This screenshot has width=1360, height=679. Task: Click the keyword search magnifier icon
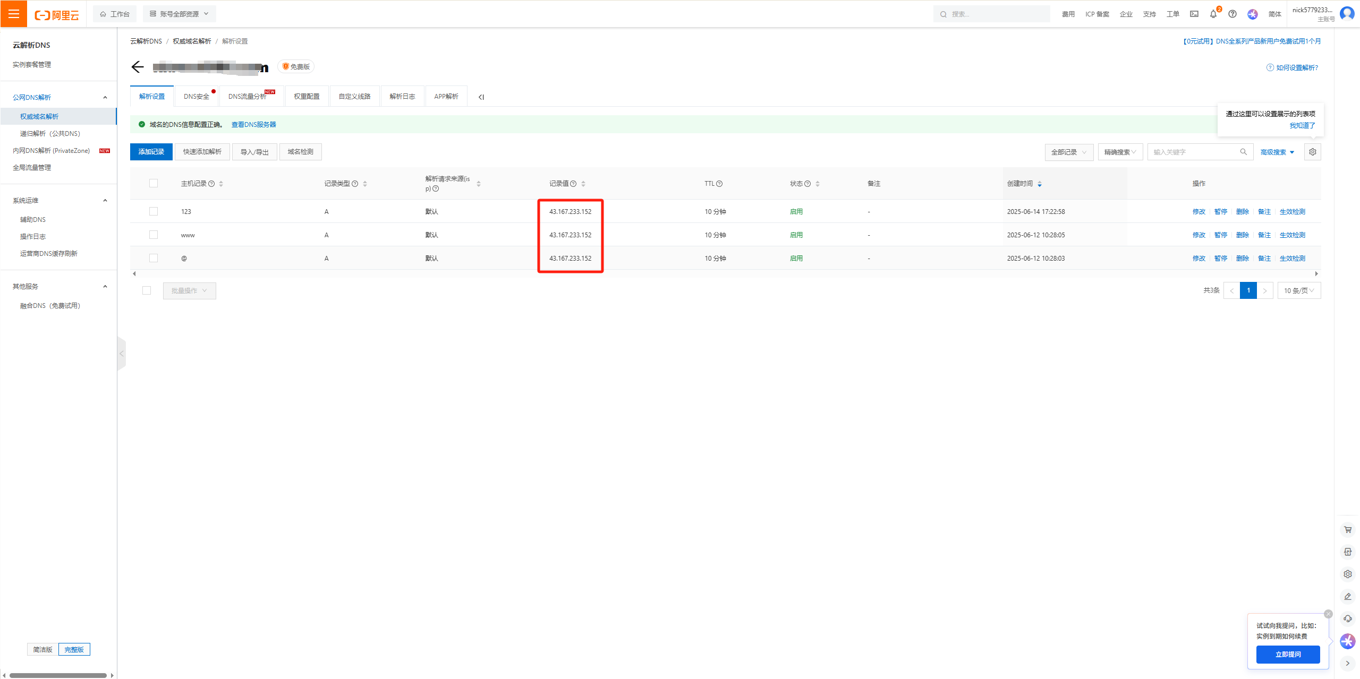[x=1243, y=152]
